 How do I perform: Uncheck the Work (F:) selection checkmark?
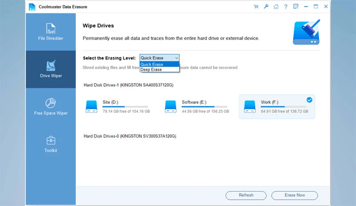coord(309,100)
